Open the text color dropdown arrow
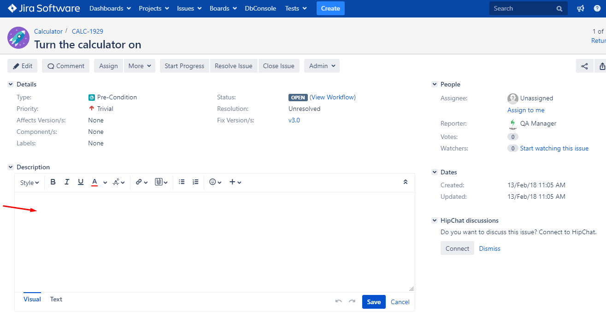This screenshot has height=323, width=606. click(105, 183)
